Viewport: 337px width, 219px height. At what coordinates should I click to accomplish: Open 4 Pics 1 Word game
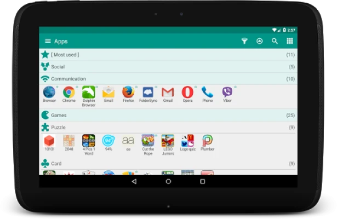pos(89,145)
